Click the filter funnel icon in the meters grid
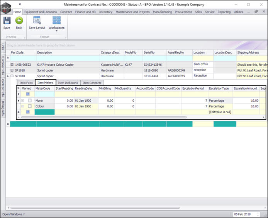This screenshot has width=268, height=218. pyautogui.click(x=19, y=94)
